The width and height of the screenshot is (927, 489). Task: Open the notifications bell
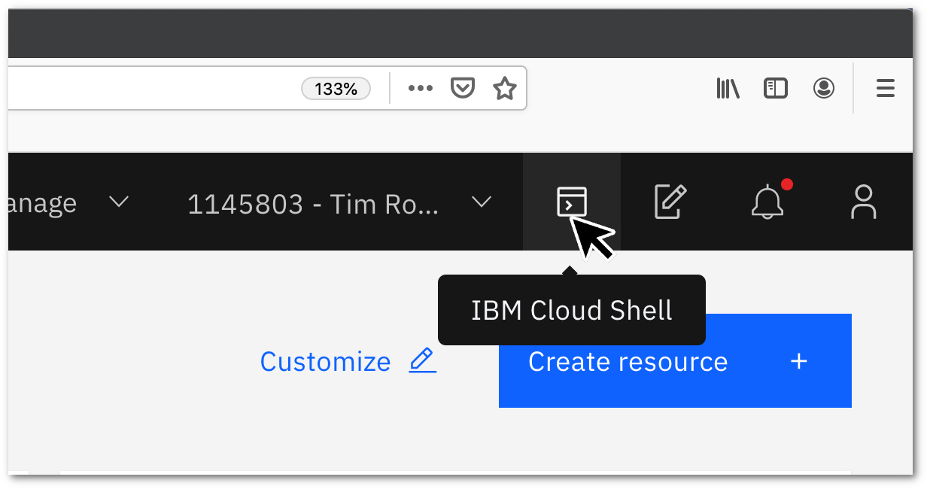coord(767,202)
